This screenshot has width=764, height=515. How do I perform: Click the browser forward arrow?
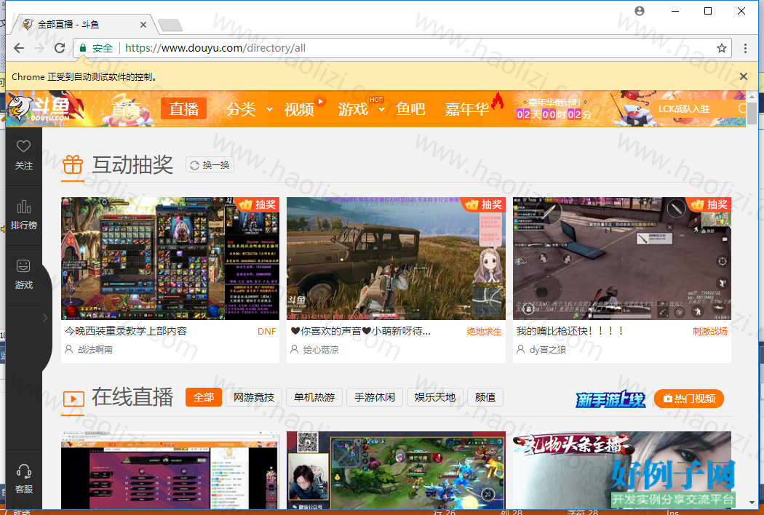click(x=39, y=48)
